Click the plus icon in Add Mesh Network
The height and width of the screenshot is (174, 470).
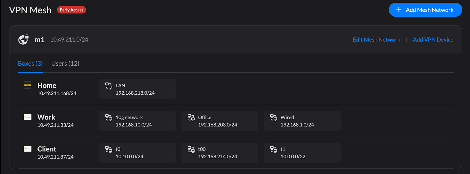point(399,10)
